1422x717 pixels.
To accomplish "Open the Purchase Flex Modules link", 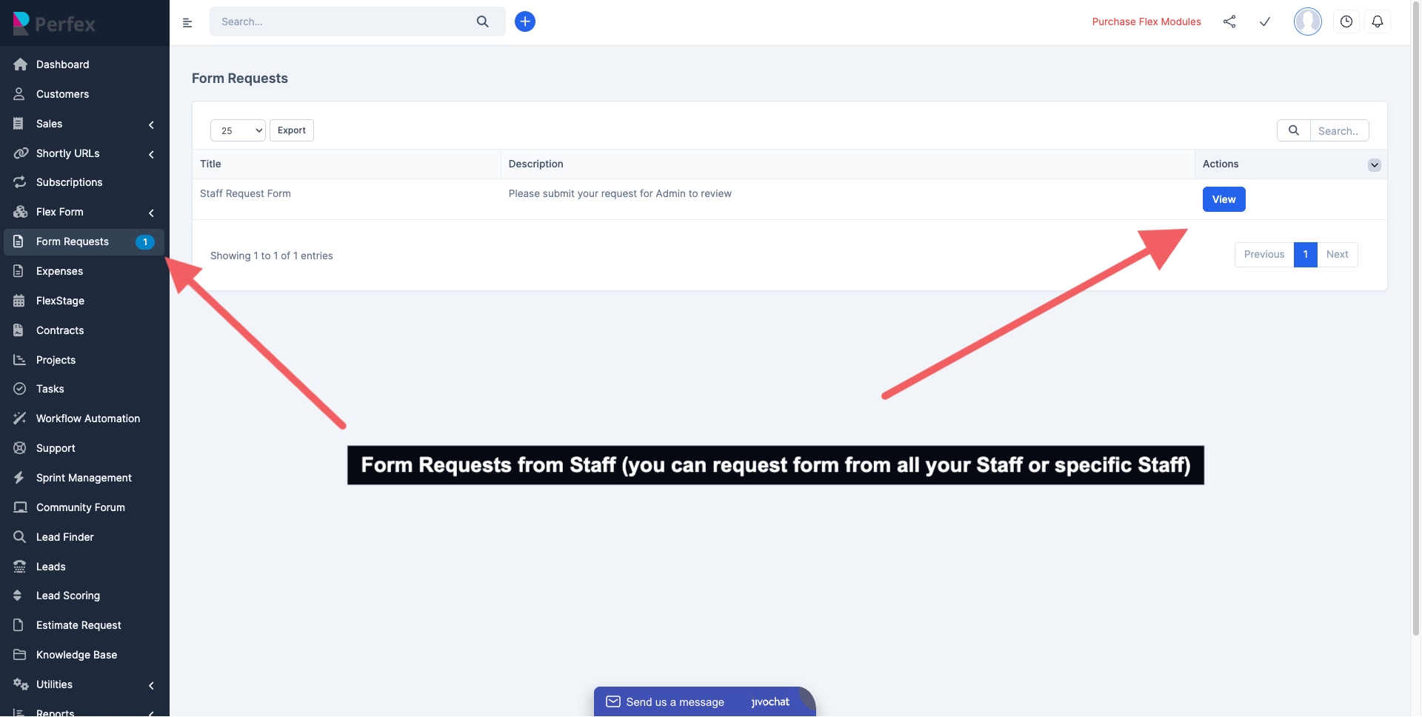I will point(1146,21).
